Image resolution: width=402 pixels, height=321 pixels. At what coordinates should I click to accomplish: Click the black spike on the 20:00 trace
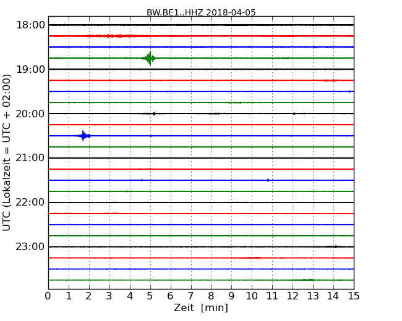click(x=154, y=114)
